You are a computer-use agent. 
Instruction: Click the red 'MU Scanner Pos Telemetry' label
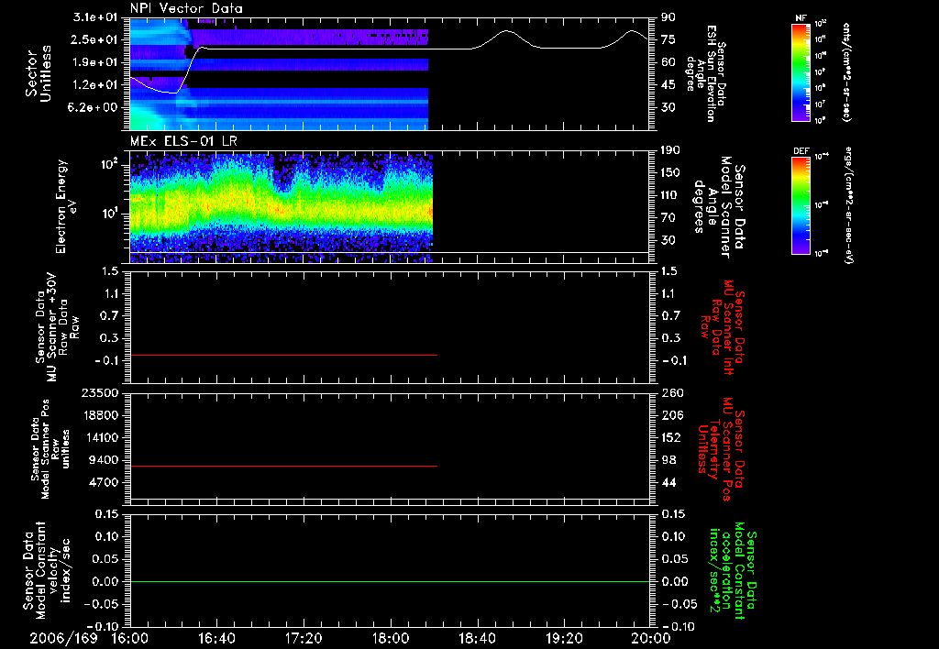721,449
